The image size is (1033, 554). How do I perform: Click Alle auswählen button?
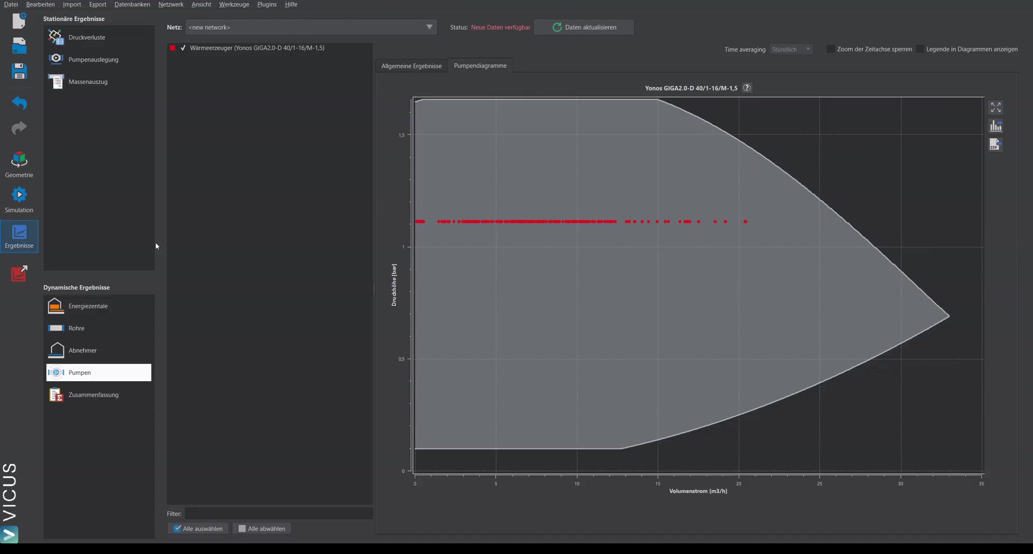click(x=199, y=529)
